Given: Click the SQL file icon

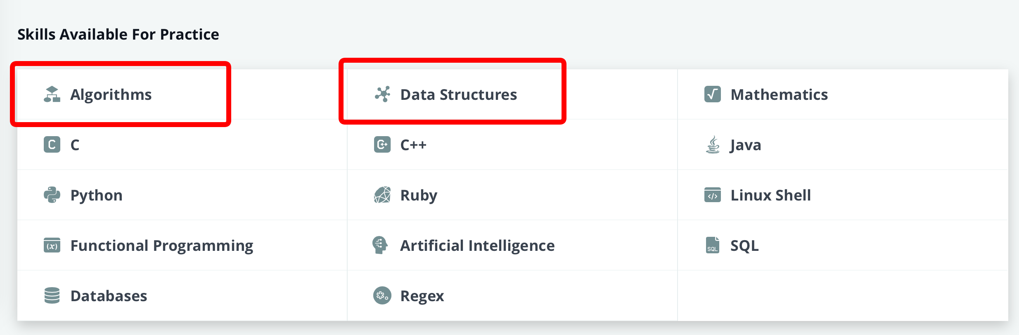Looking at the screenshot, I should [713, 245].
